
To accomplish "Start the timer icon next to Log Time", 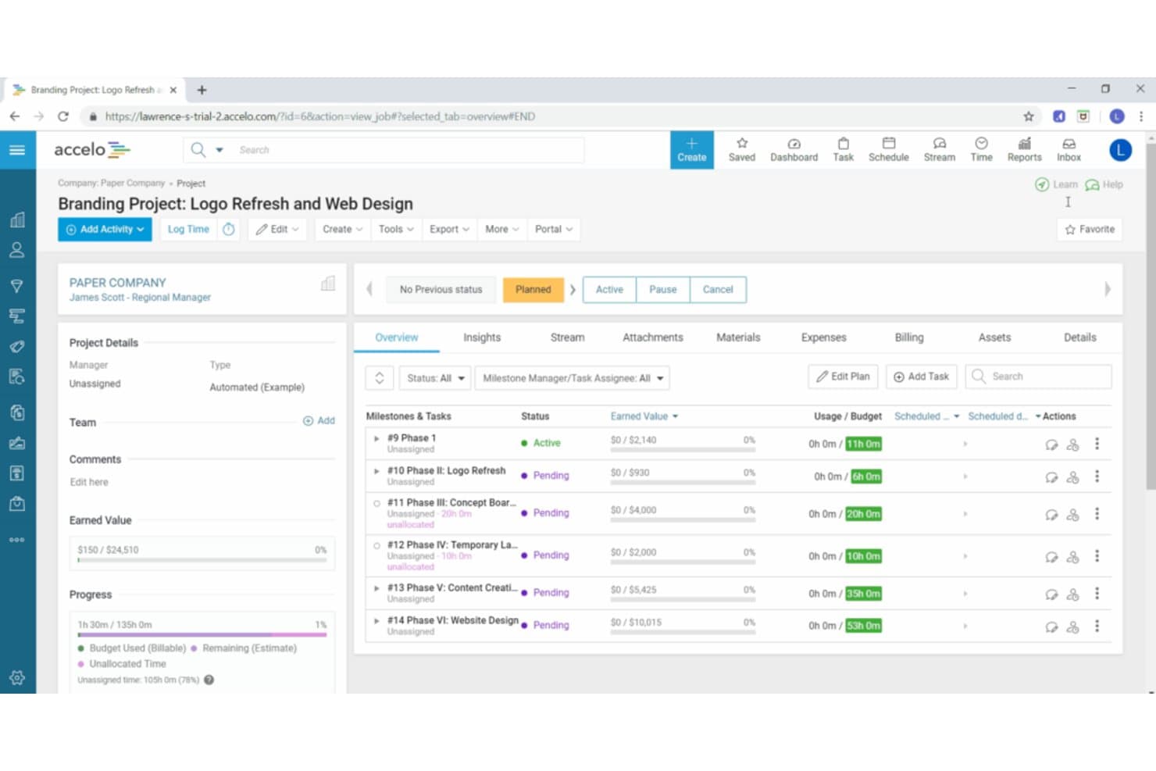I will 228,229.
